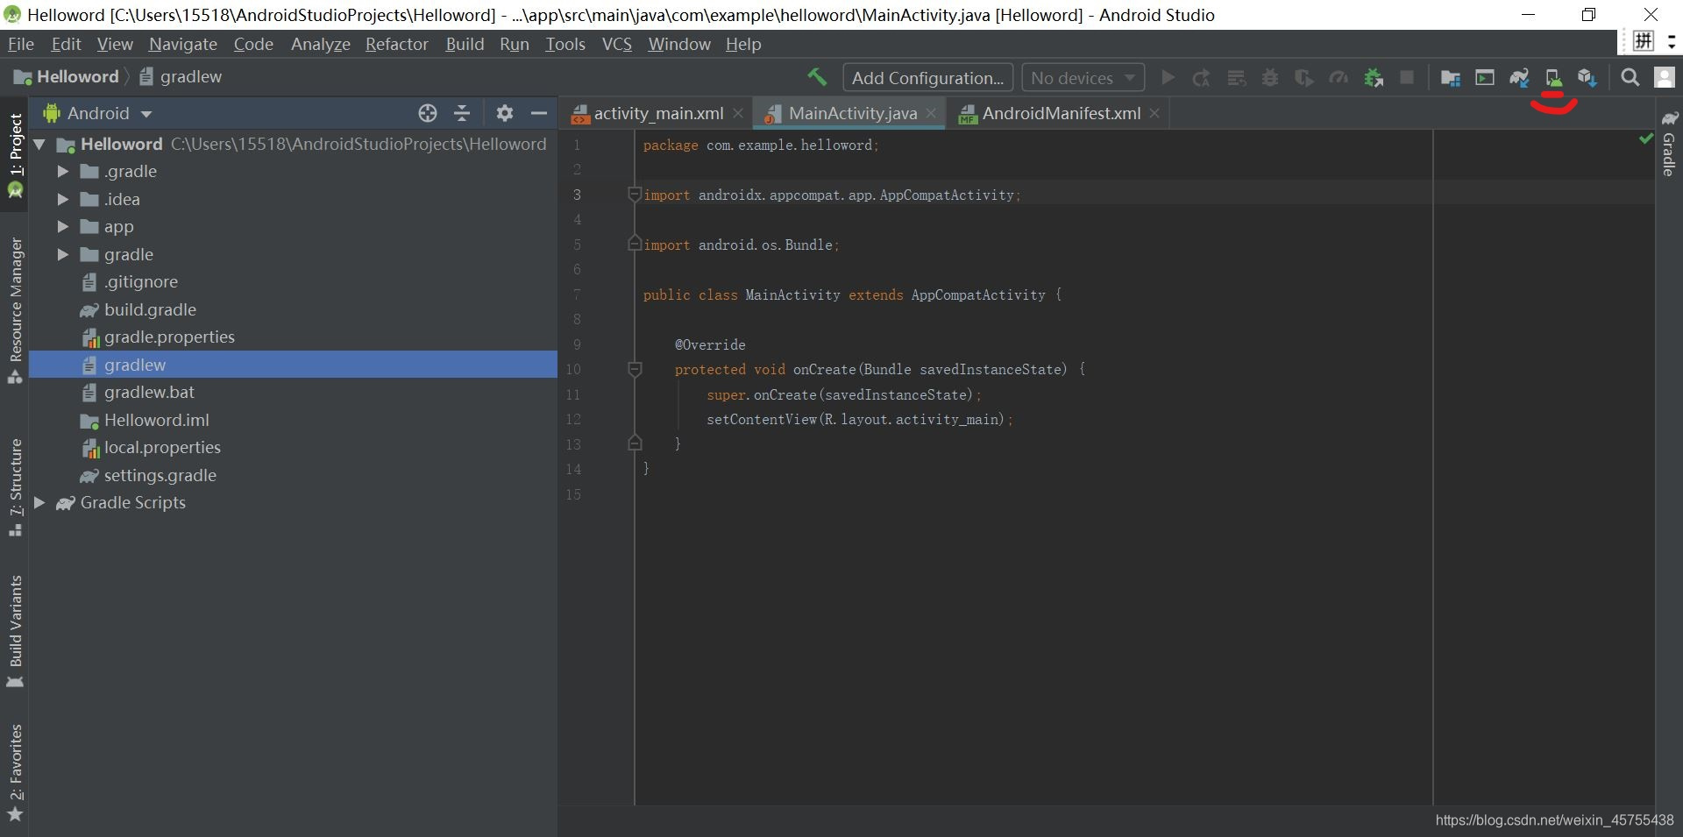The height and width of the screenshot is (837, 1683).
Task: Expand the app folder
Action: 62,226
